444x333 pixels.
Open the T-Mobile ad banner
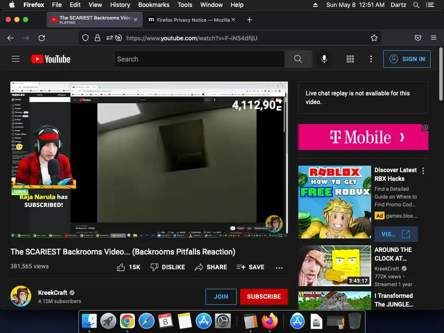[x=363, y=137]
